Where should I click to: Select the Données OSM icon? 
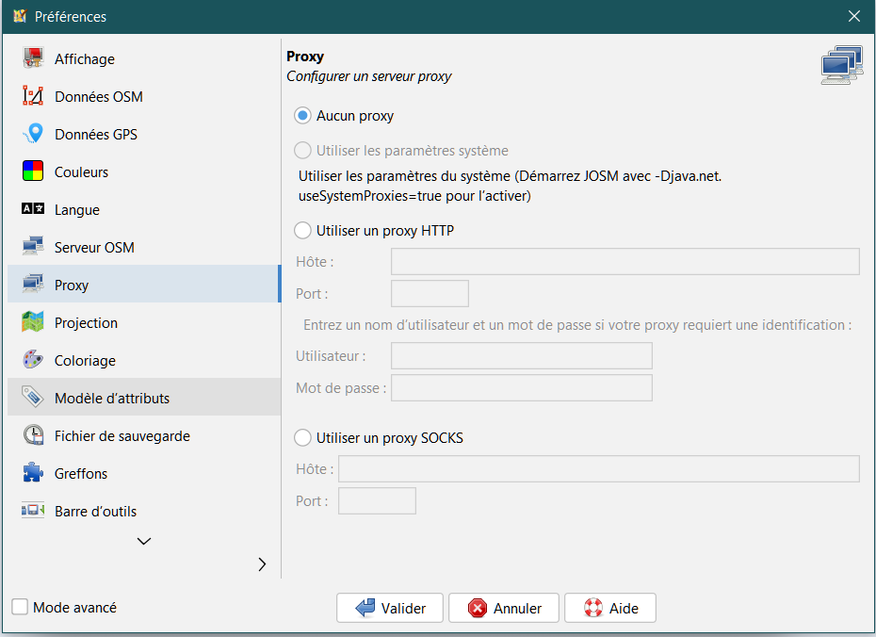pos(33,97)
